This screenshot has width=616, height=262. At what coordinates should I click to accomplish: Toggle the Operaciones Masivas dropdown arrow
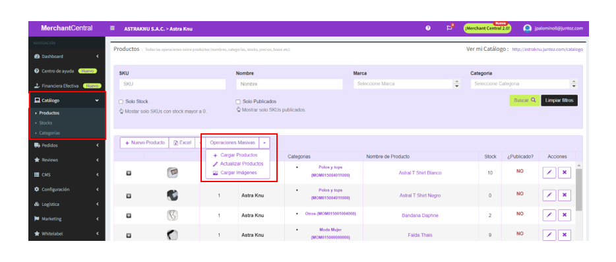[x=264, y=143]
